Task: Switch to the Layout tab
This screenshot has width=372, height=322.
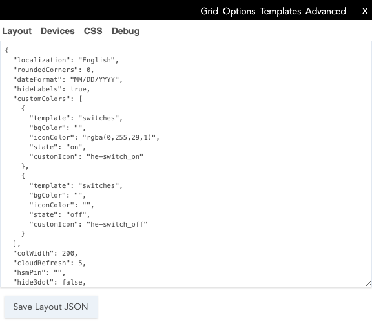Action: point(17,31)
